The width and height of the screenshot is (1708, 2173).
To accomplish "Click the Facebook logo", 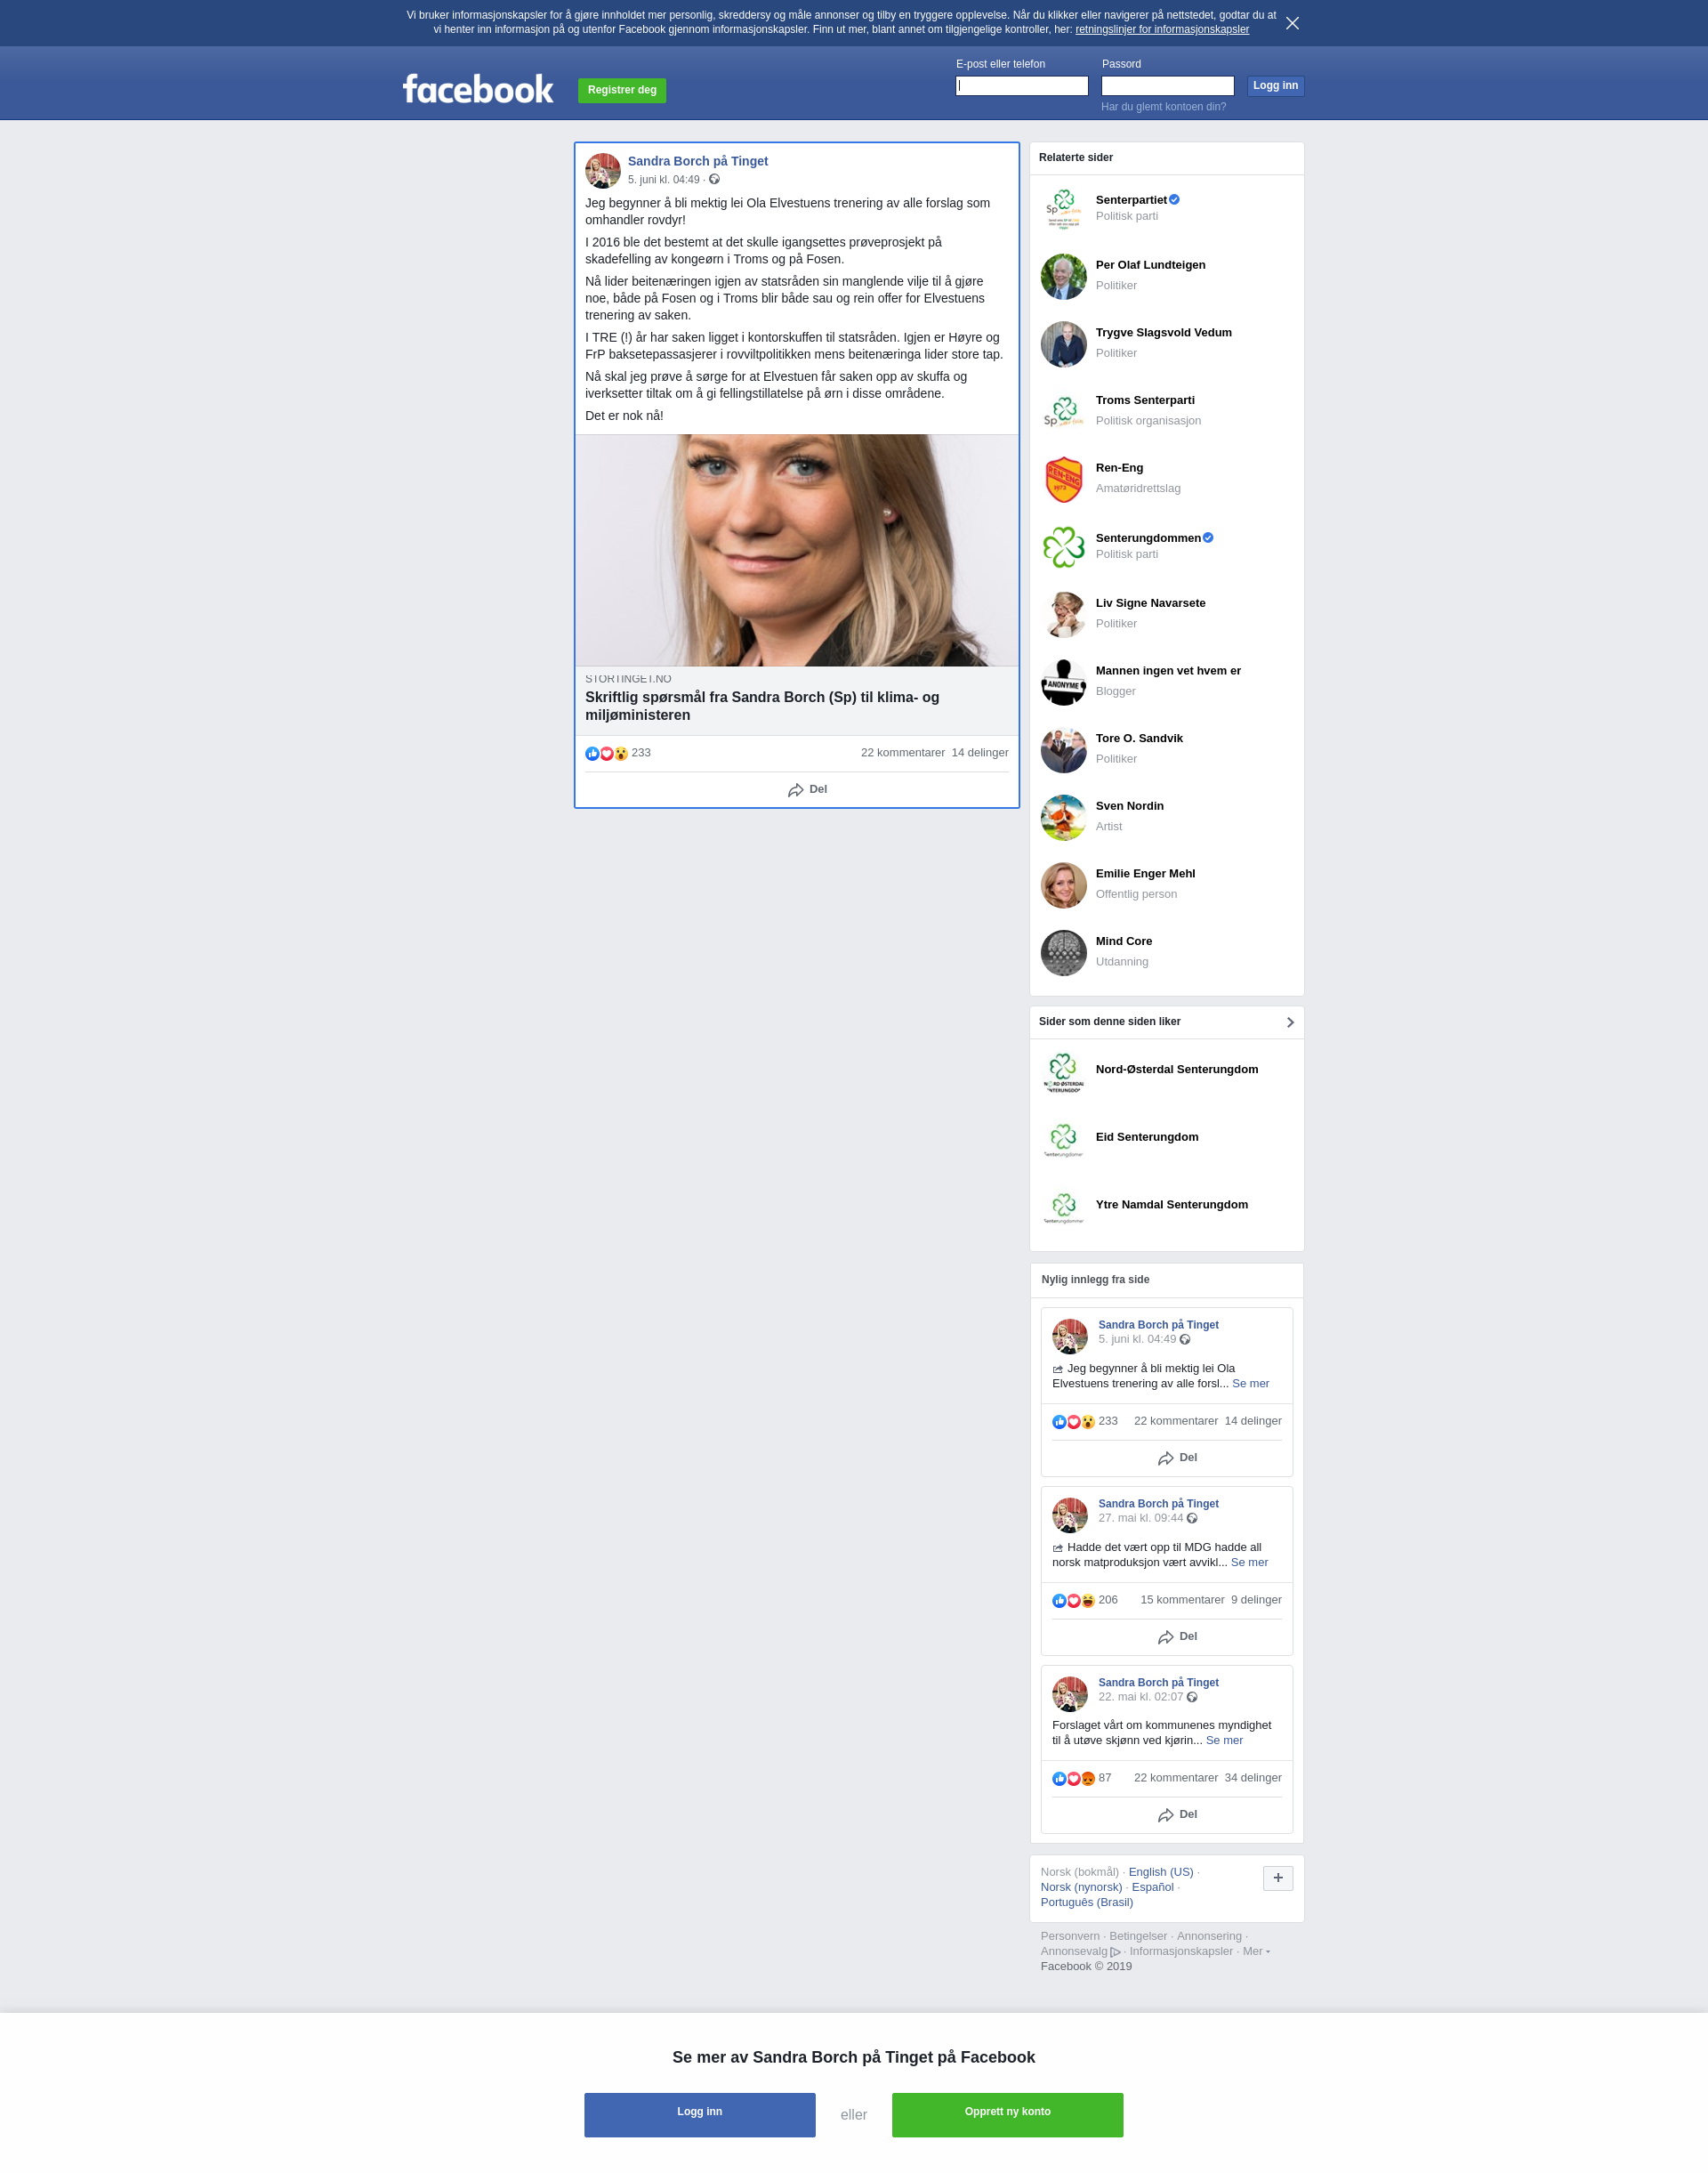I will click(x=477, y=89).
